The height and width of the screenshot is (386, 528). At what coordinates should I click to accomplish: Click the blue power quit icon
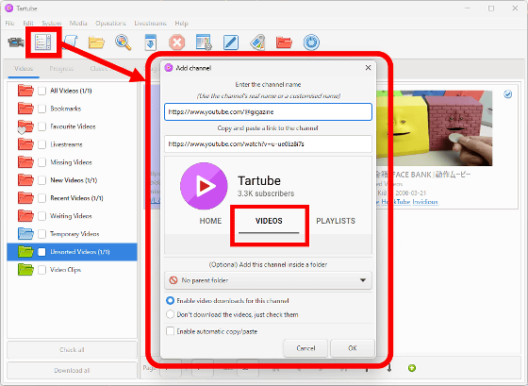[311, 42]
